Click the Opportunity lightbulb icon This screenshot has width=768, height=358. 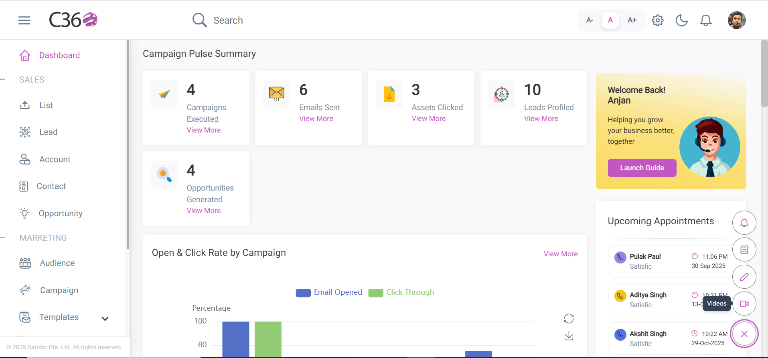[x=25, y=213]
